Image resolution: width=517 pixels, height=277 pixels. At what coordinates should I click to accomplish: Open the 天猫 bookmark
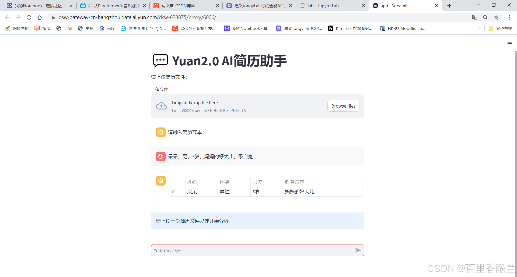pyautogui.click(x=64, y=28)
